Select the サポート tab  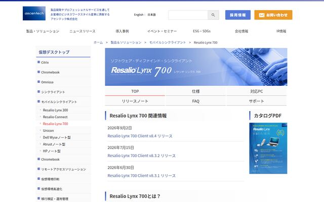pos(257,101)
